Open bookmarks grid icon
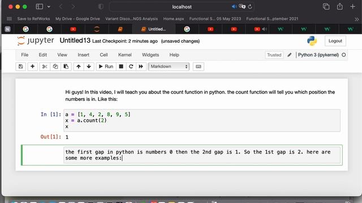 coord(9,19)
